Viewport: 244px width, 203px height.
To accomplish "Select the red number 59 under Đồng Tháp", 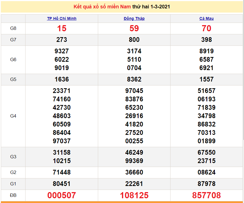I will coord(134,28).
